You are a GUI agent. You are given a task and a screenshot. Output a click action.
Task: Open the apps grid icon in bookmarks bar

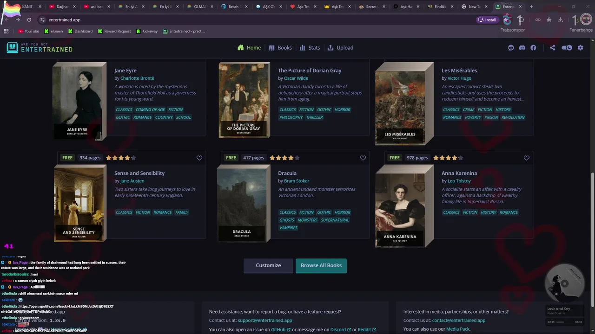coord(6,31)
